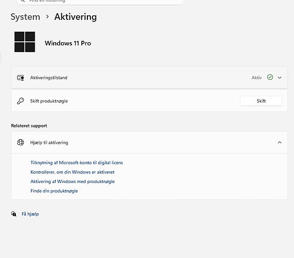This screenshot has width=294, height=258.
Task: Open the Finde din produktnøgle link
Action: tap(54, 191)
